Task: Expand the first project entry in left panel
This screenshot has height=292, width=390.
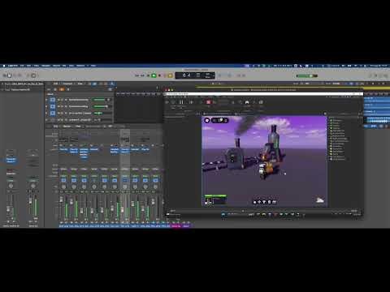Action: [x=2, y=84]
